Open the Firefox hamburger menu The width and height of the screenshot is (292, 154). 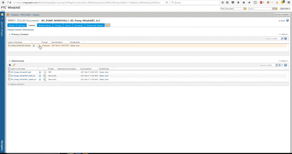[289, 2]
